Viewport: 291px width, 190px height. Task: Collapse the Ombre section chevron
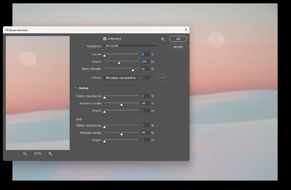tap(76, 88)
